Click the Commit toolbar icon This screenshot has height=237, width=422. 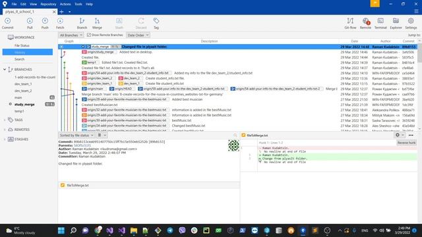[x=7, y=24]
